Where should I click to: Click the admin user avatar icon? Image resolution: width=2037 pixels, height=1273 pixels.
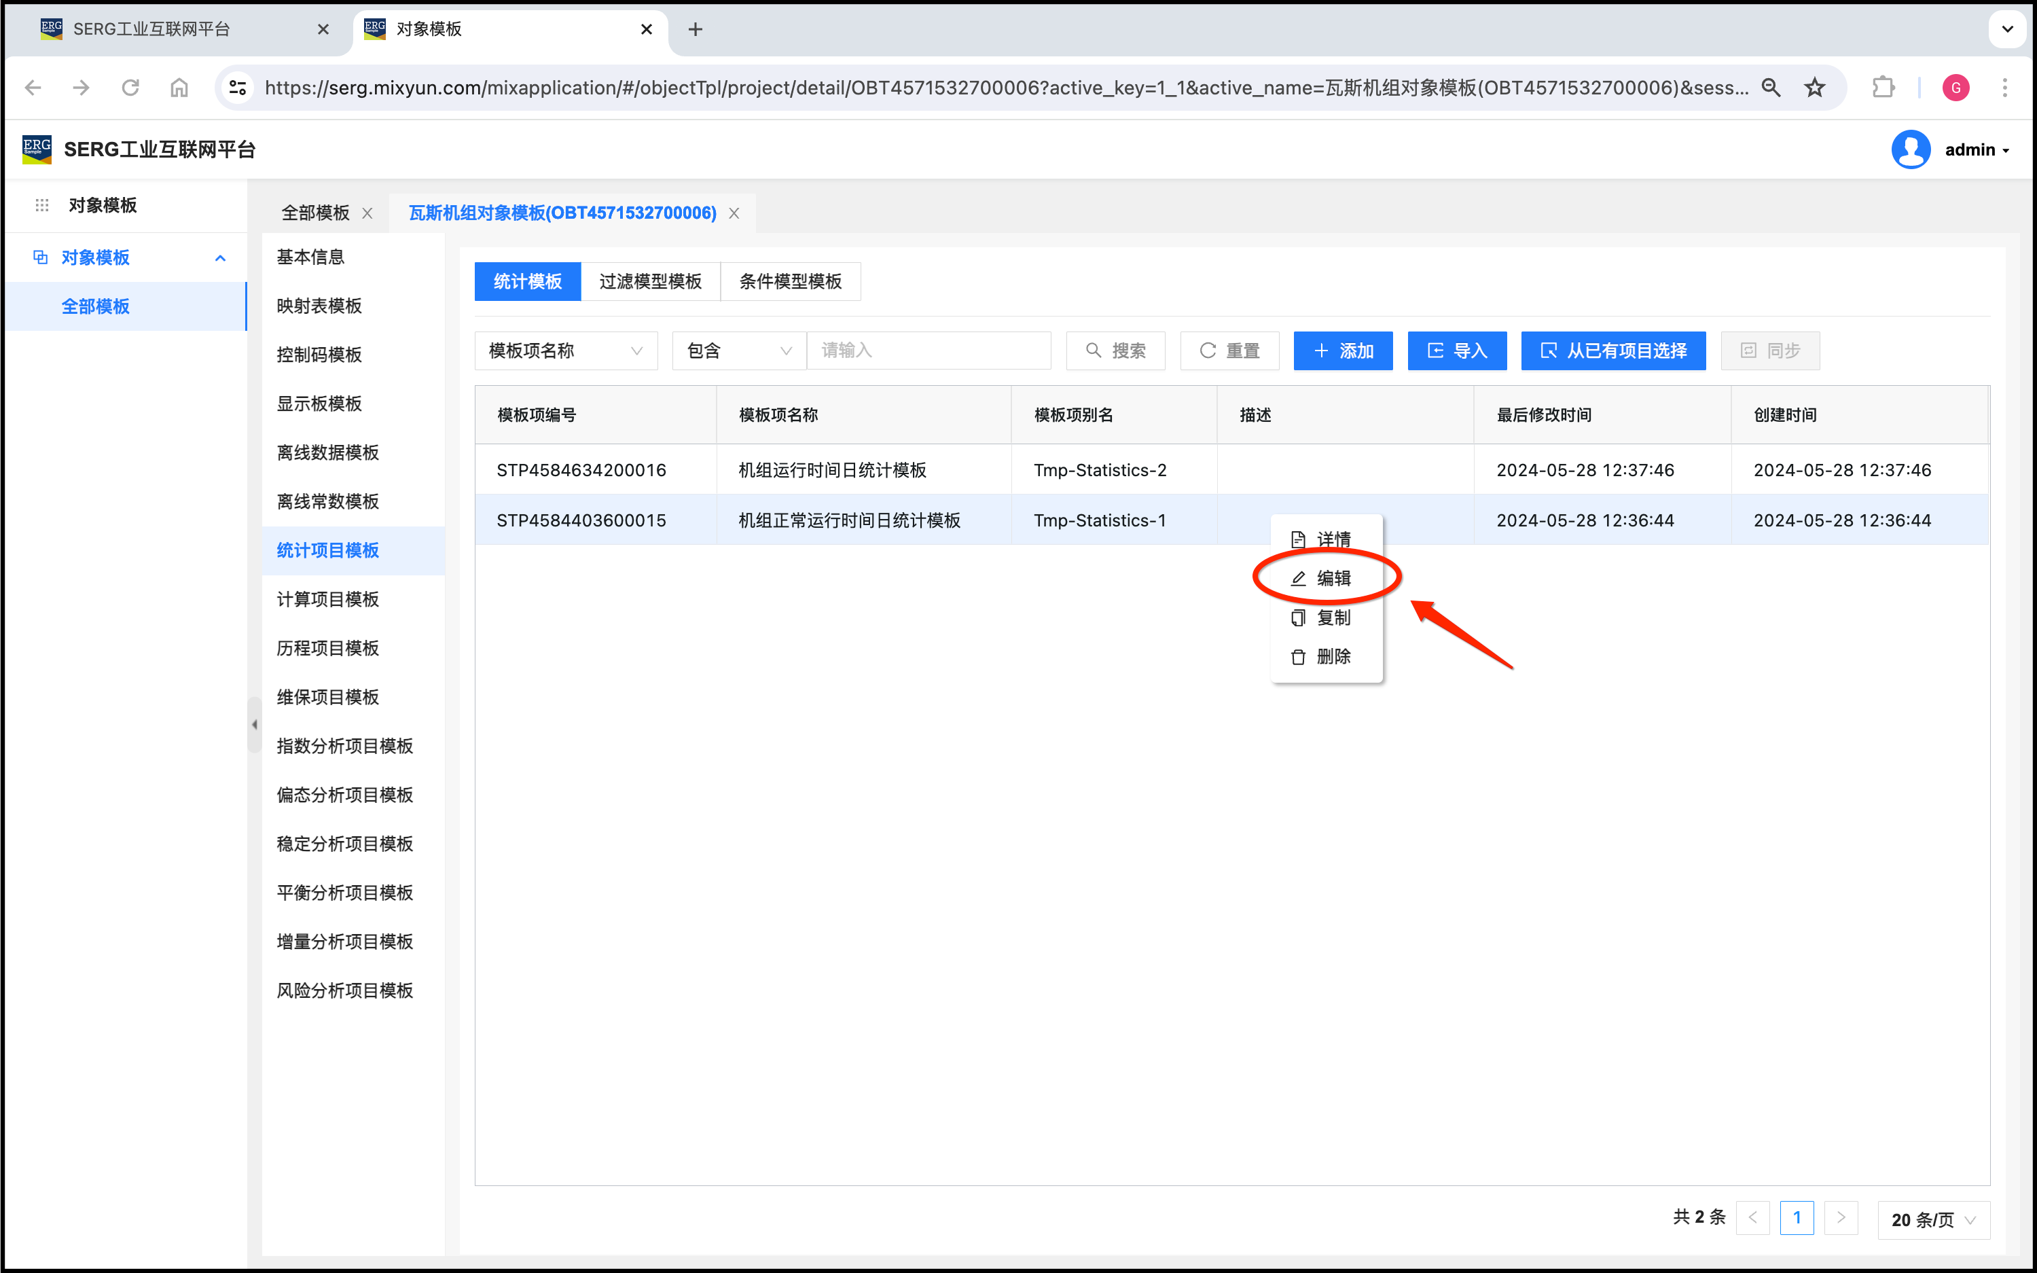click(x=1911, y=150)
